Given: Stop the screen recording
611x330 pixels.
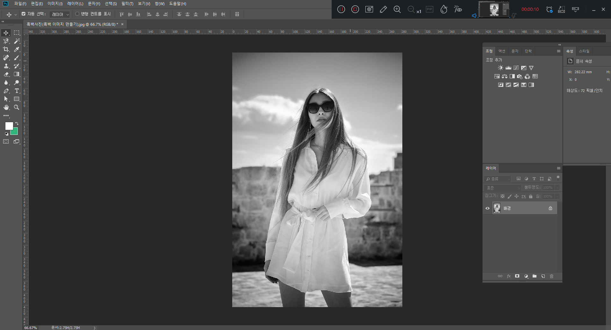Looking at the screenshot, I should (x=355, y=9).
